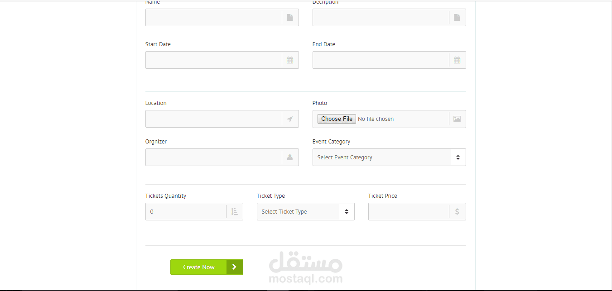Image resolution: width=612 pixels, height=291 pixels.
Task: Click the 'No file chosen' text
Action: pos(376,119)
